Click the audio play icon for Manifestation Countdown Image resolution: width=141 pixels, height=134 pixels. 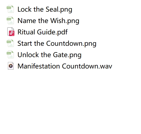(11, 66)
